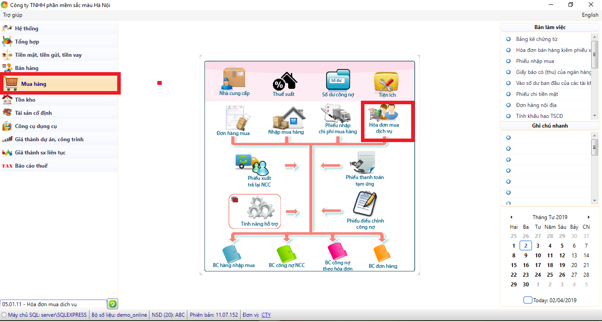Open the Trợ giúp menu

tap(13, 15)
